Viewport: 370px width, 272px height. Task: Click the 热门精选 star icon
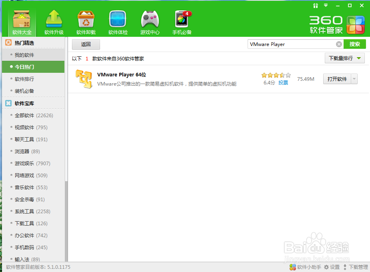coord(8,43)
